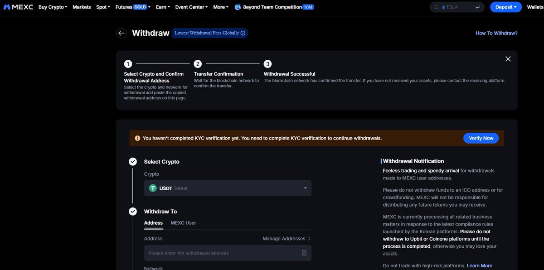Paste address using the address book icon

coord(304,253)
